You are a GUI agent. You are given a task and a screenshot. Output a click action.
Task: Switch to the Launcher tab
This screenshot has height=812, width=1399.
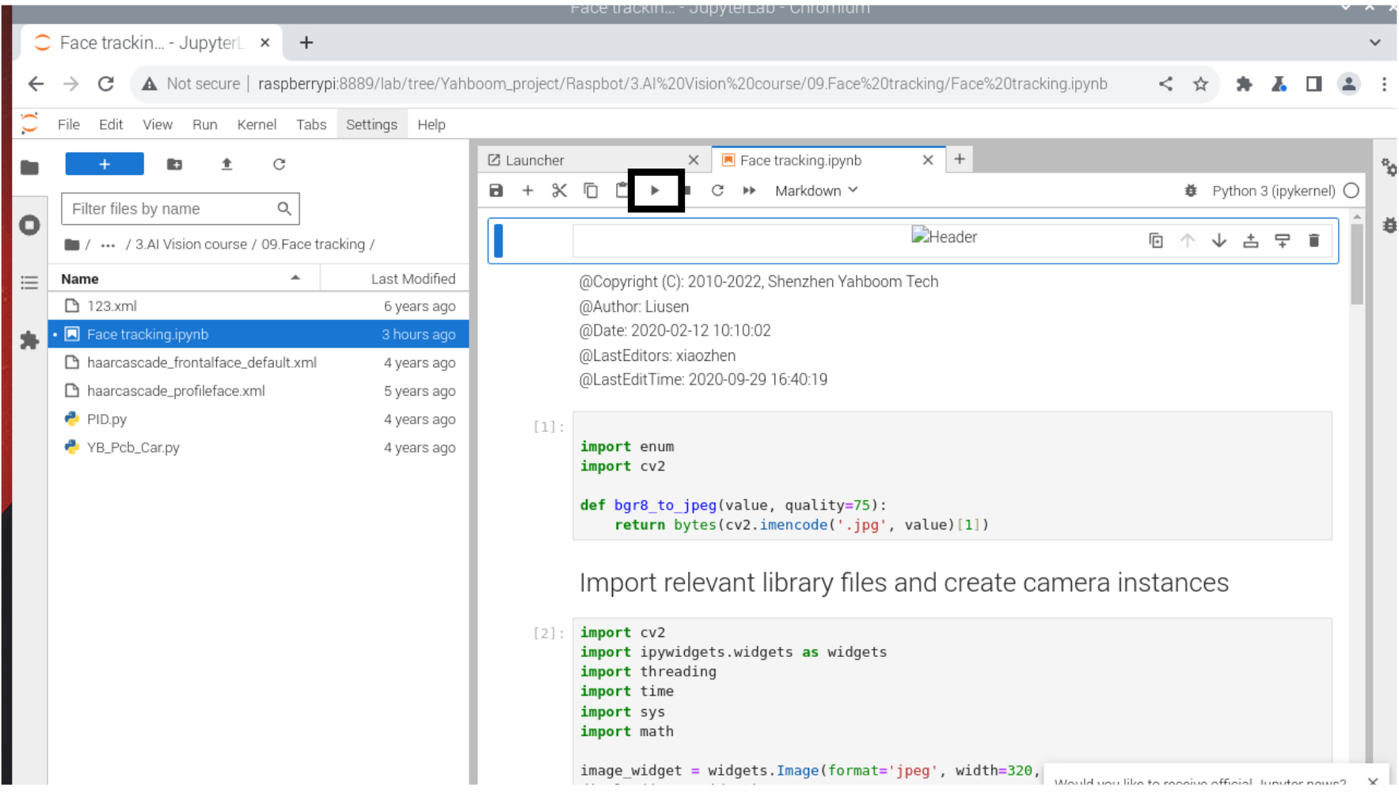534,160
